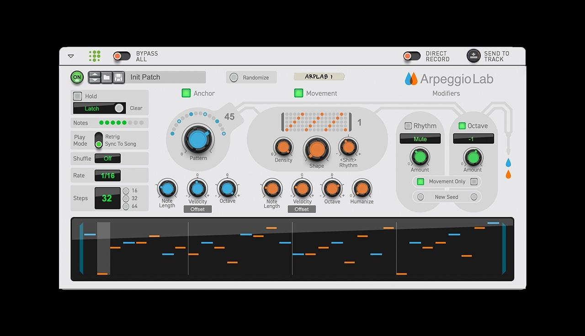Toggle the Bypass All switch
Viewport: 585px width, 336px height.
click(x=122, y=56)
